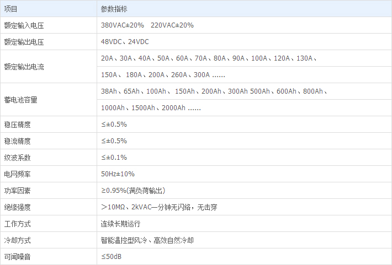Click the 380VAC±20% value text
This screenshot has height=265, width=392.
[x=123, y=25]
